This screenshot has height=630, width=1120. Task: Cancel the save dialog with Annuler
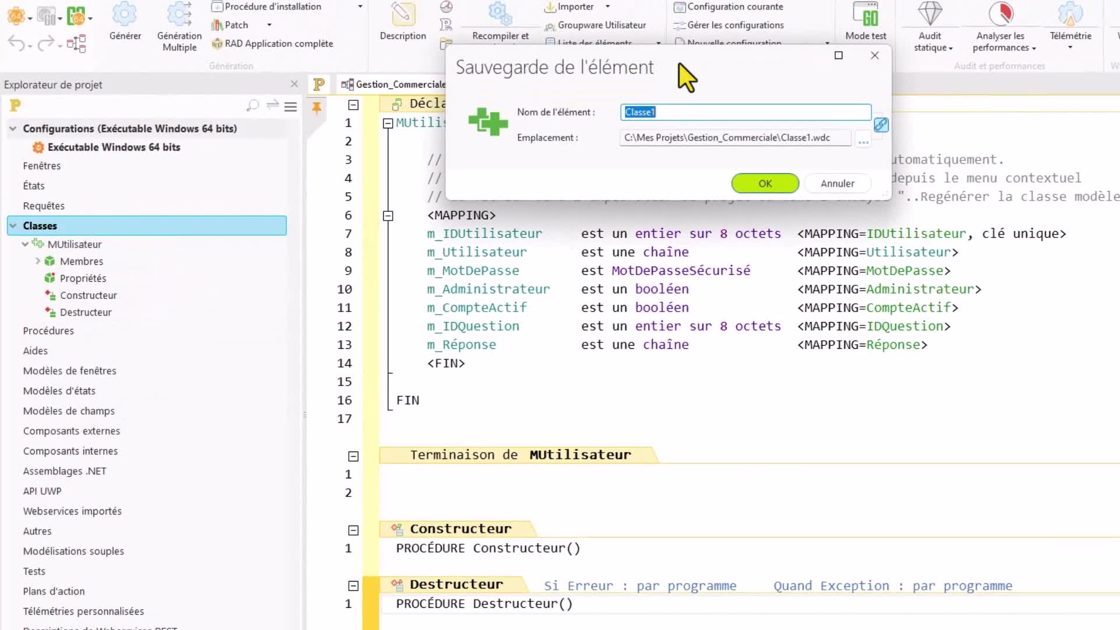pyautogui.click(x=837, y=183)
